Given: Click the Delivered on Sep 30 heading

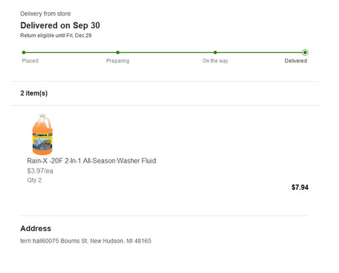Looking at the screenshot, I should [x=60, y=26].
